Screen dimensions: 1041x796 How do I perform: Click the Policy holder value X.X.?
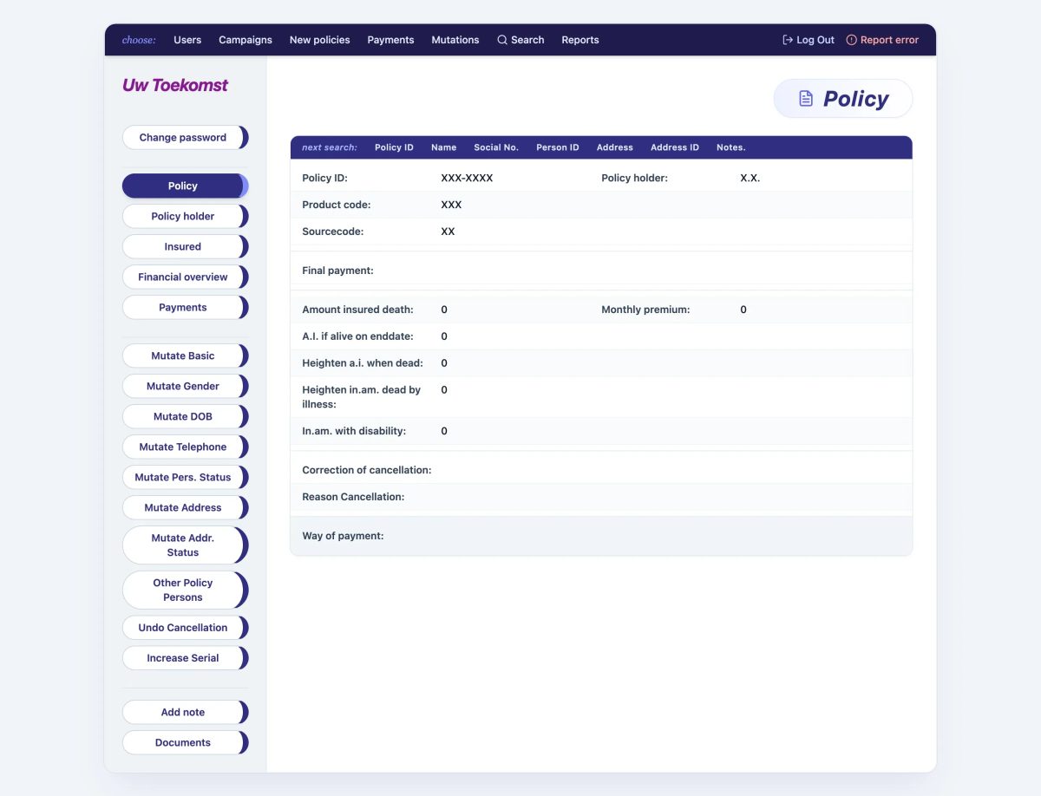click(750, 178)
